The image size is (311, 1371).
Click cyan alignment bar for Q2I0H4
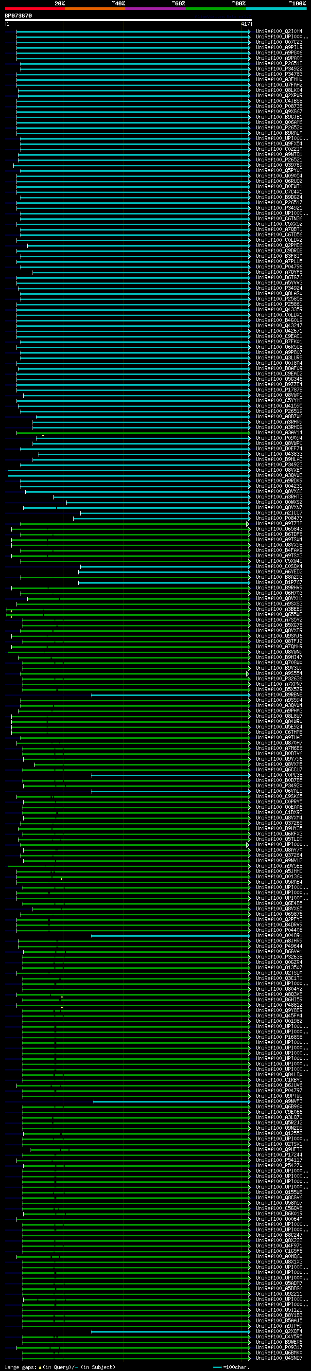(133, 32)
